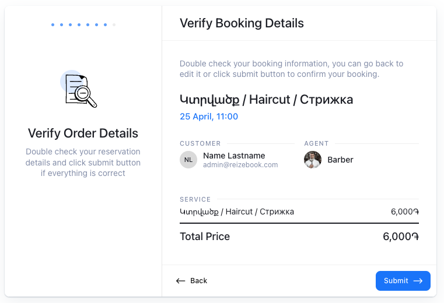This screenshot has width=444, height=303.
Task: Select the customer name Name Lastname
Action: 234,156
